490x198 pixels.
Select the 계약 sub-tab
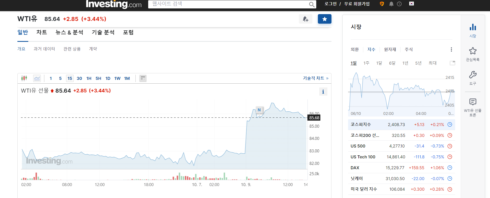93,49
